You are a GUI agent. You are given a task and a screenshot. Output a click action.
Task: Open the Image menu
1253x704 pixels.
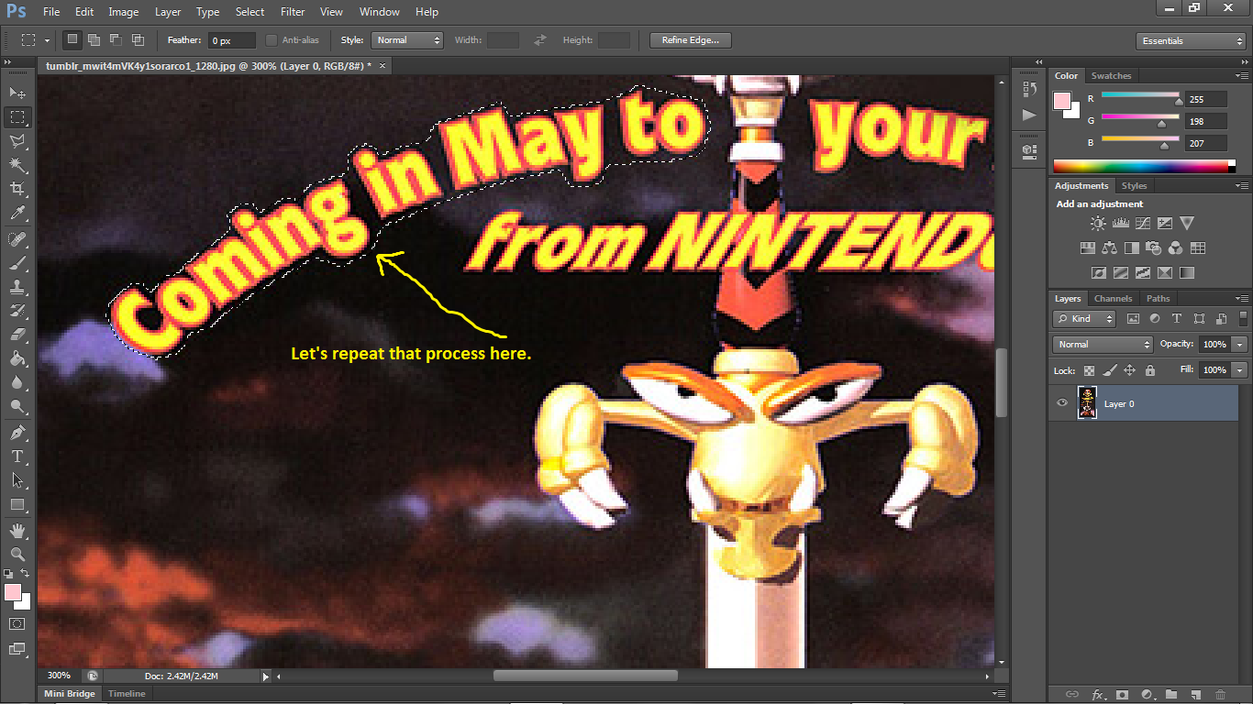[124, 12]
